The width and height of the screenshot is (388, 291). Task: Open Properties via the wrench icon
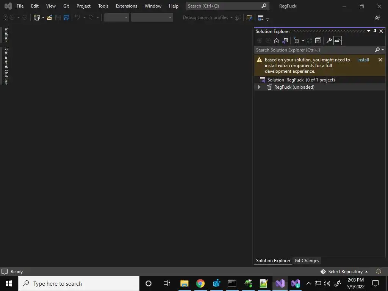329,41
